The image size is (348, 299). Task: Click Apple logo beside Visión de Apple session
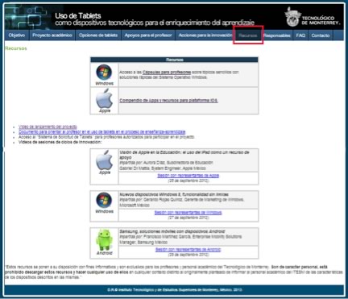coord(105,160)
